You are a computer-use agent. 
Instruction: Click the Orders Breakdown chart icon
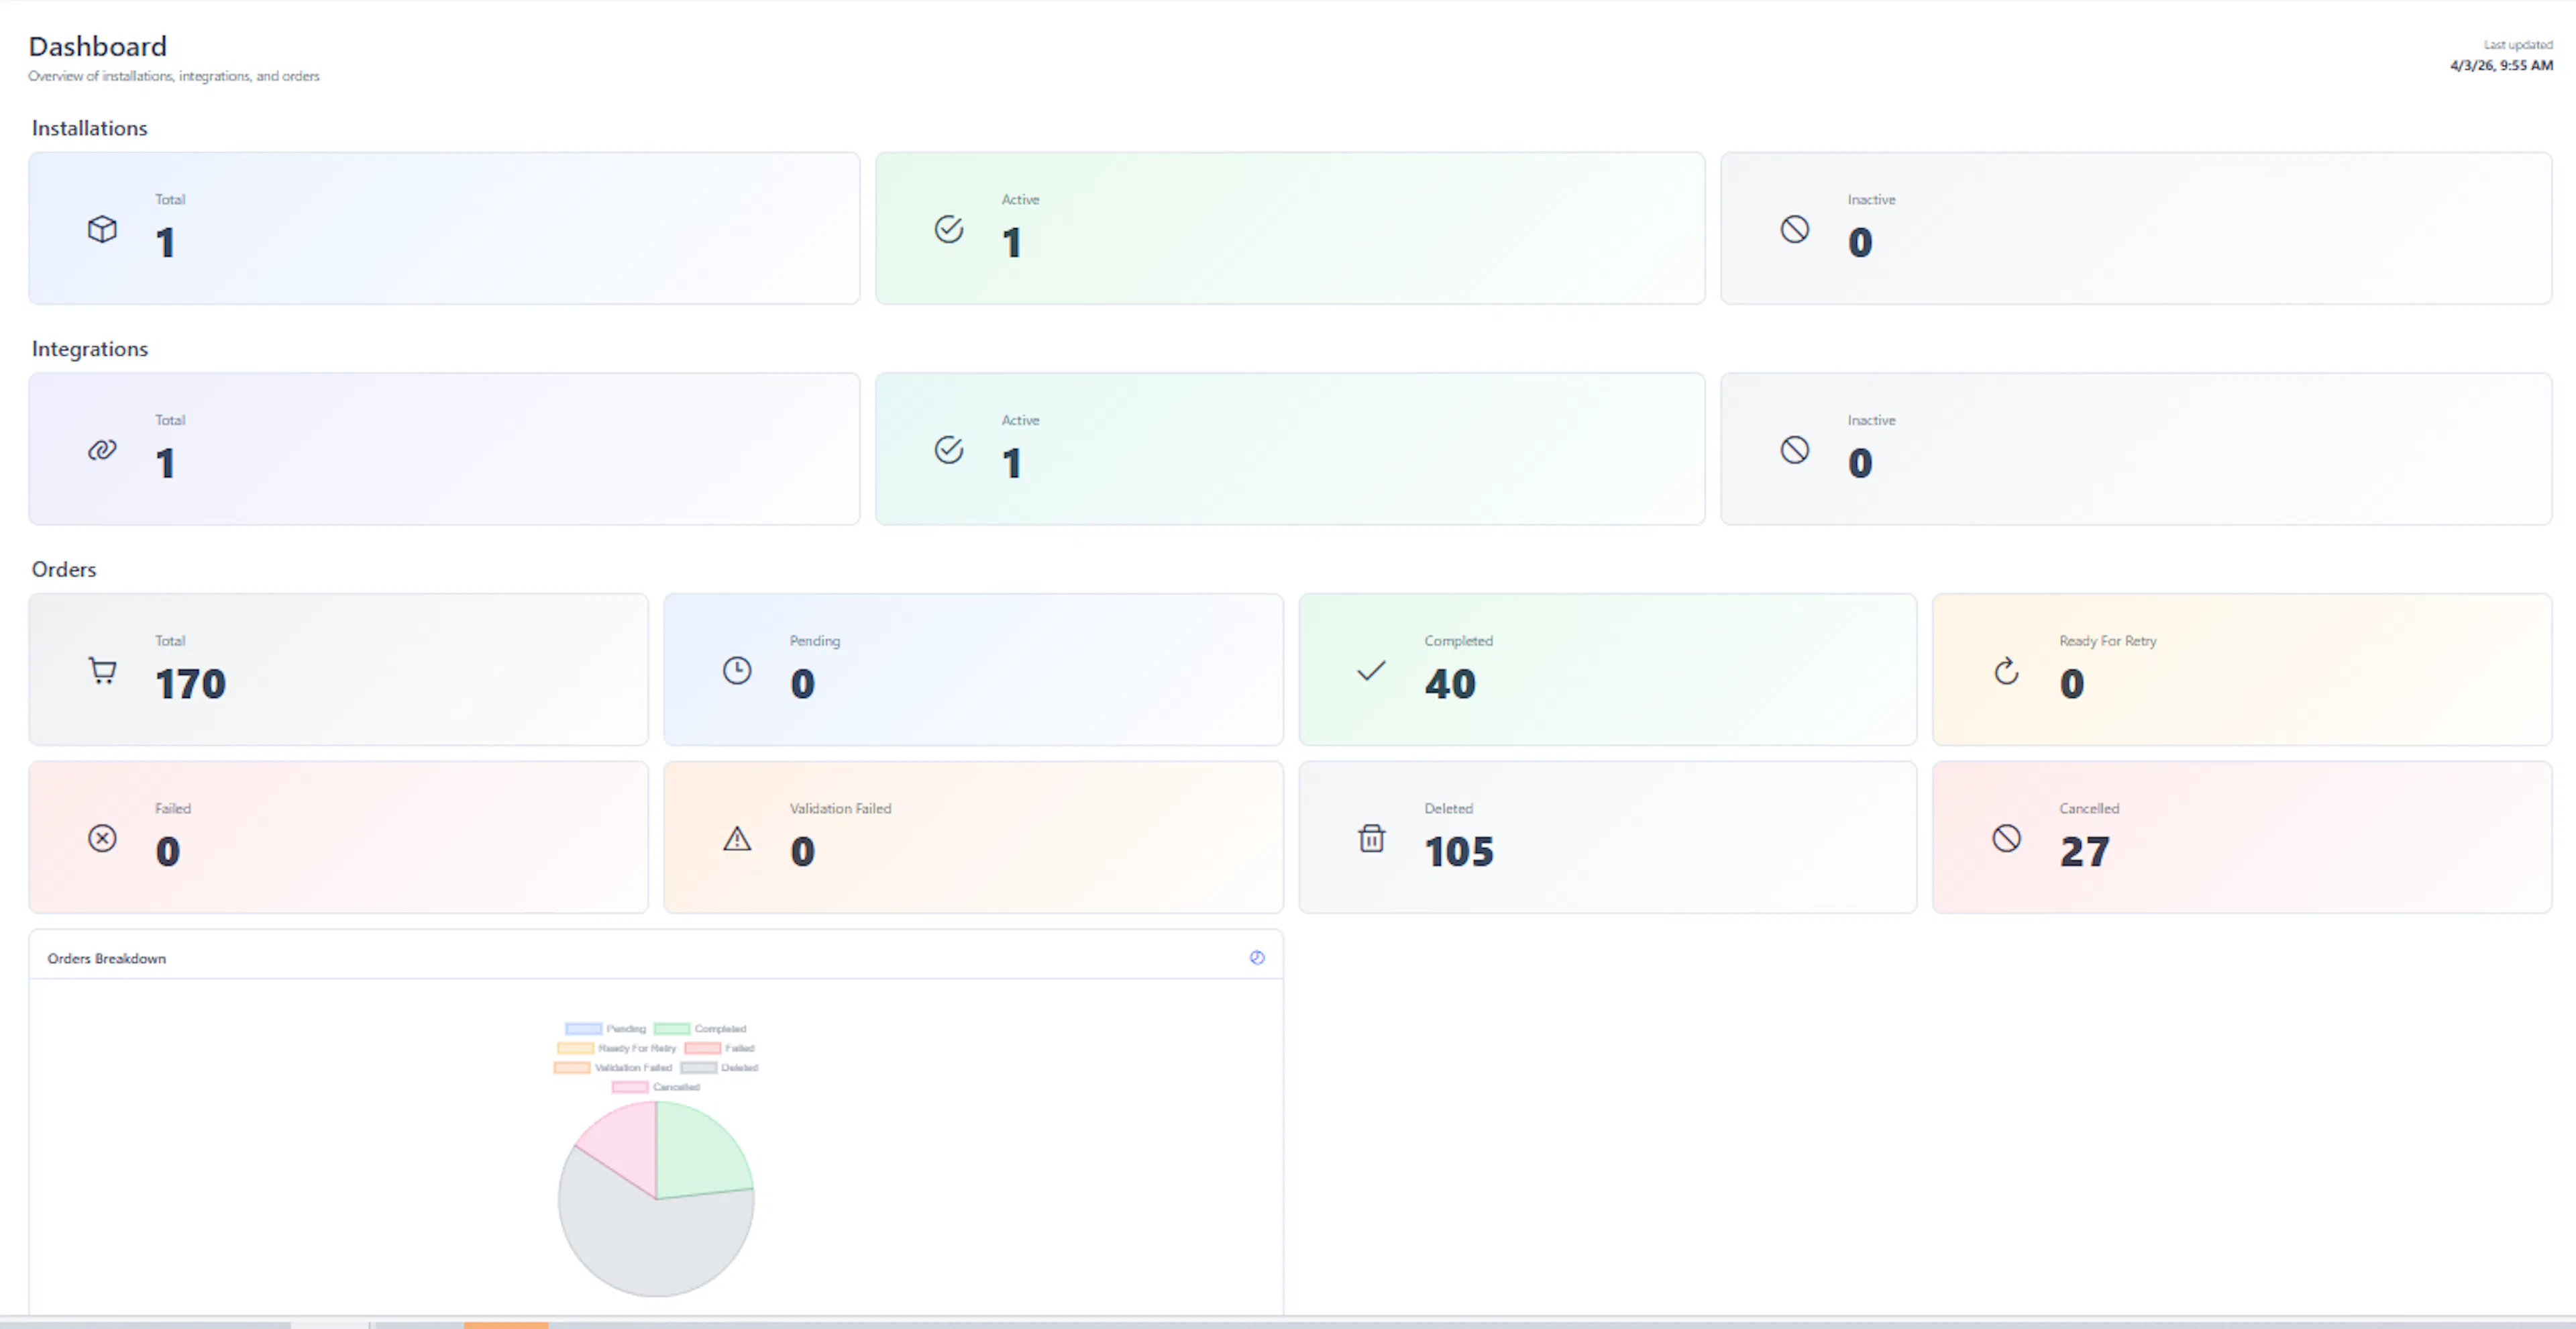coord(1257,958)
